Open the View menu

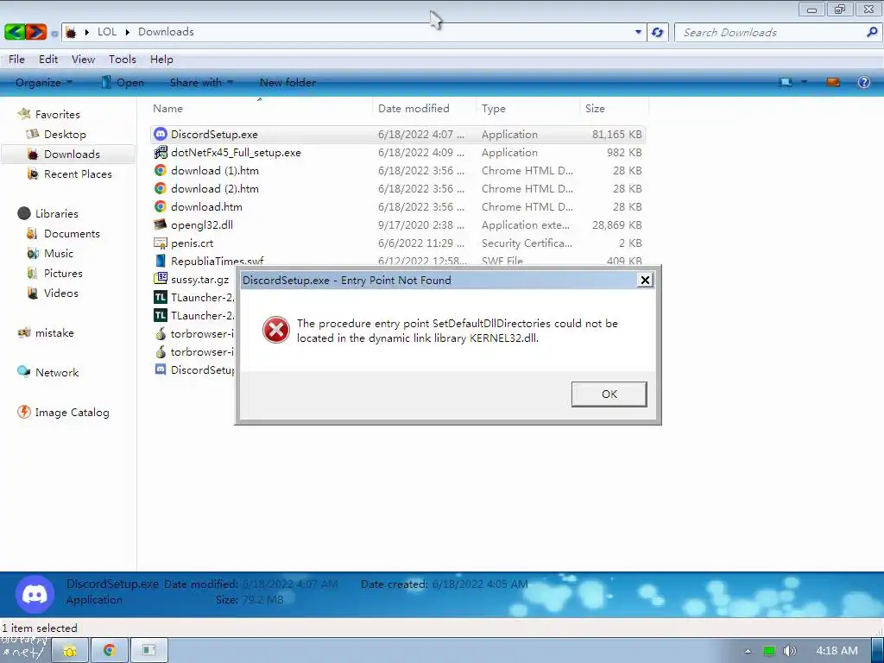coord(84,60)
